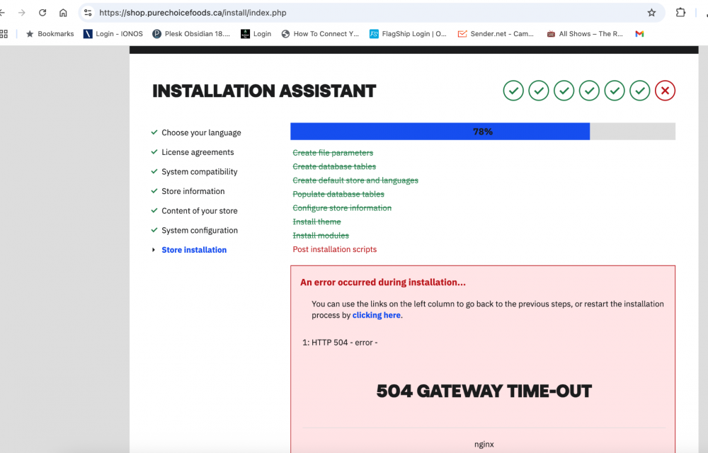
Task: Click Populate database tables entry
Action: coord(338,194)
